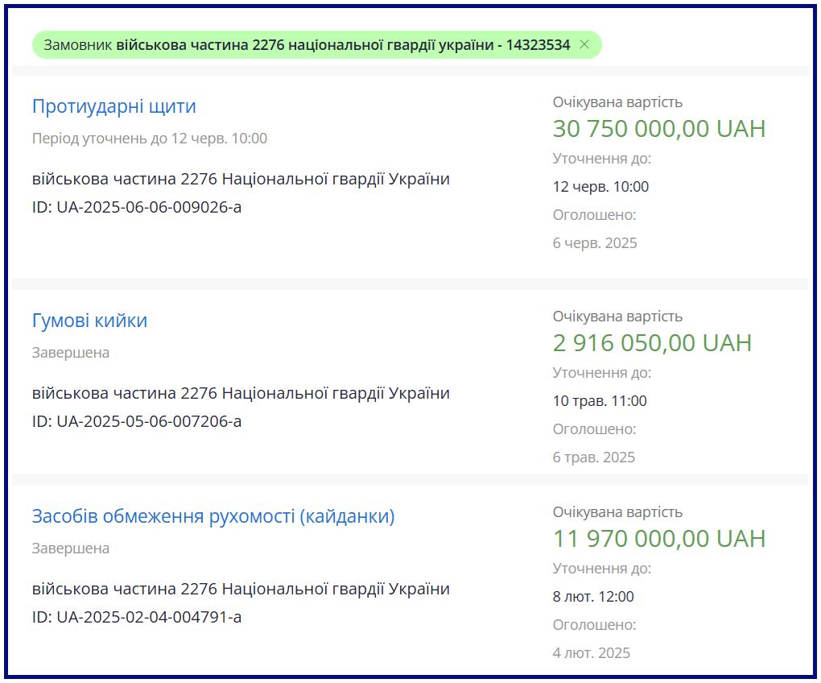Viewport: 821px width, 683px height.
Task: Click the '10 трав. 11:00' deadline
Action: tap(600, 401)
